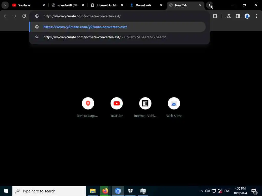262x196 pixels.
Task: Select the New Tab tab
Action: (185, 5)
